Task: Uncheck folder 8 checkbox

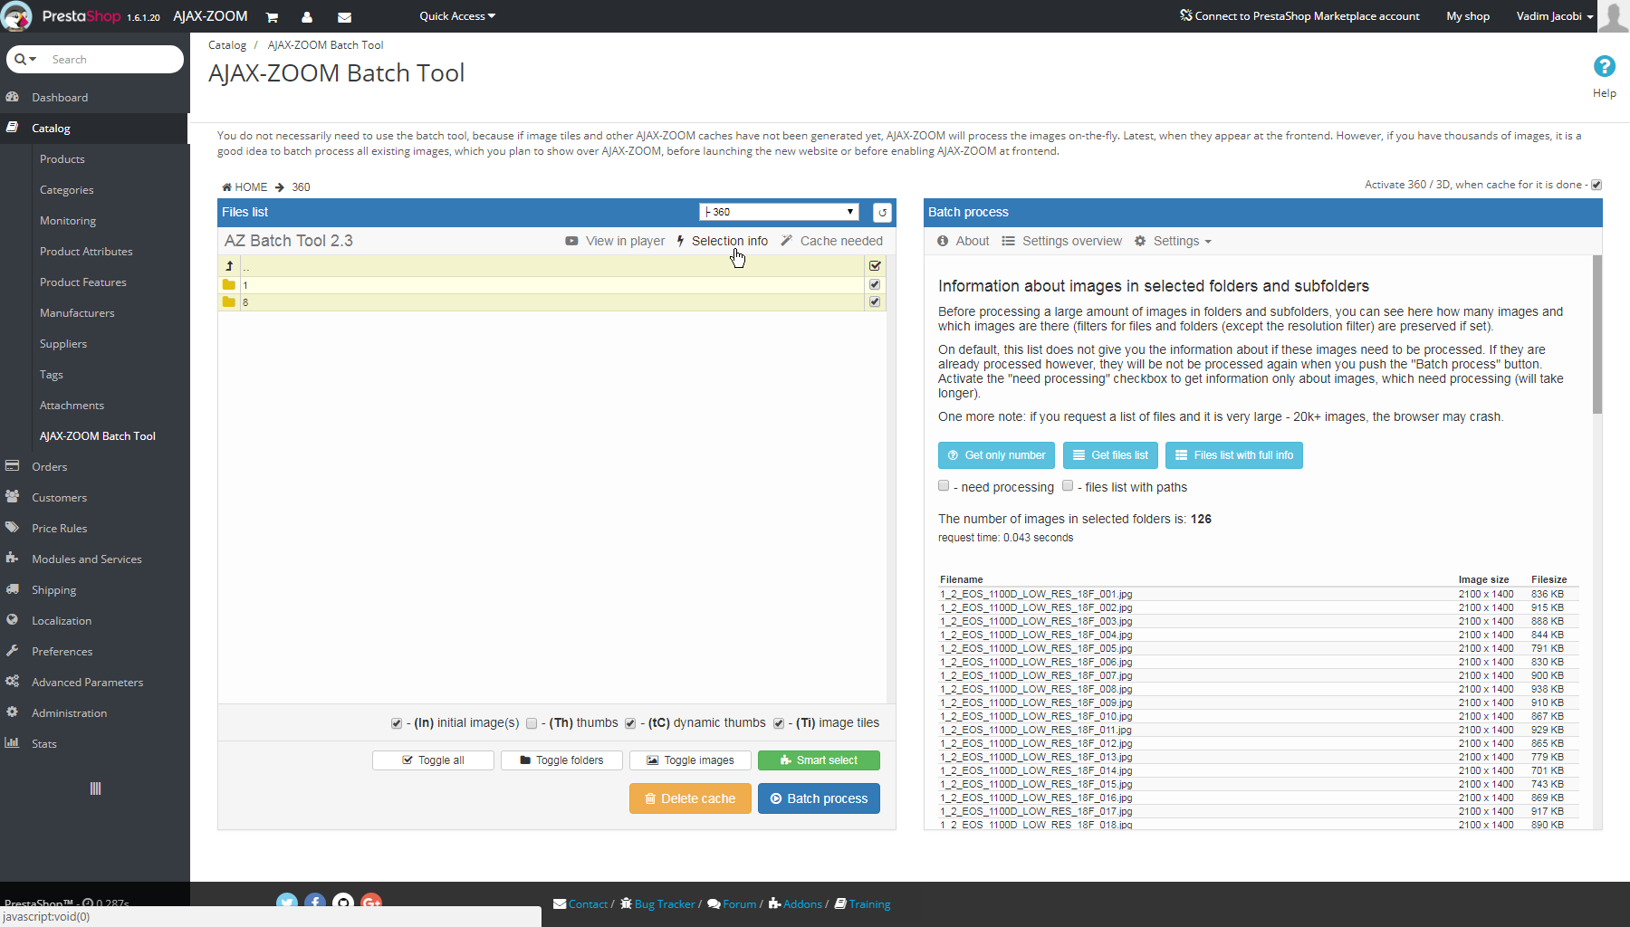Action: [875, 302]
